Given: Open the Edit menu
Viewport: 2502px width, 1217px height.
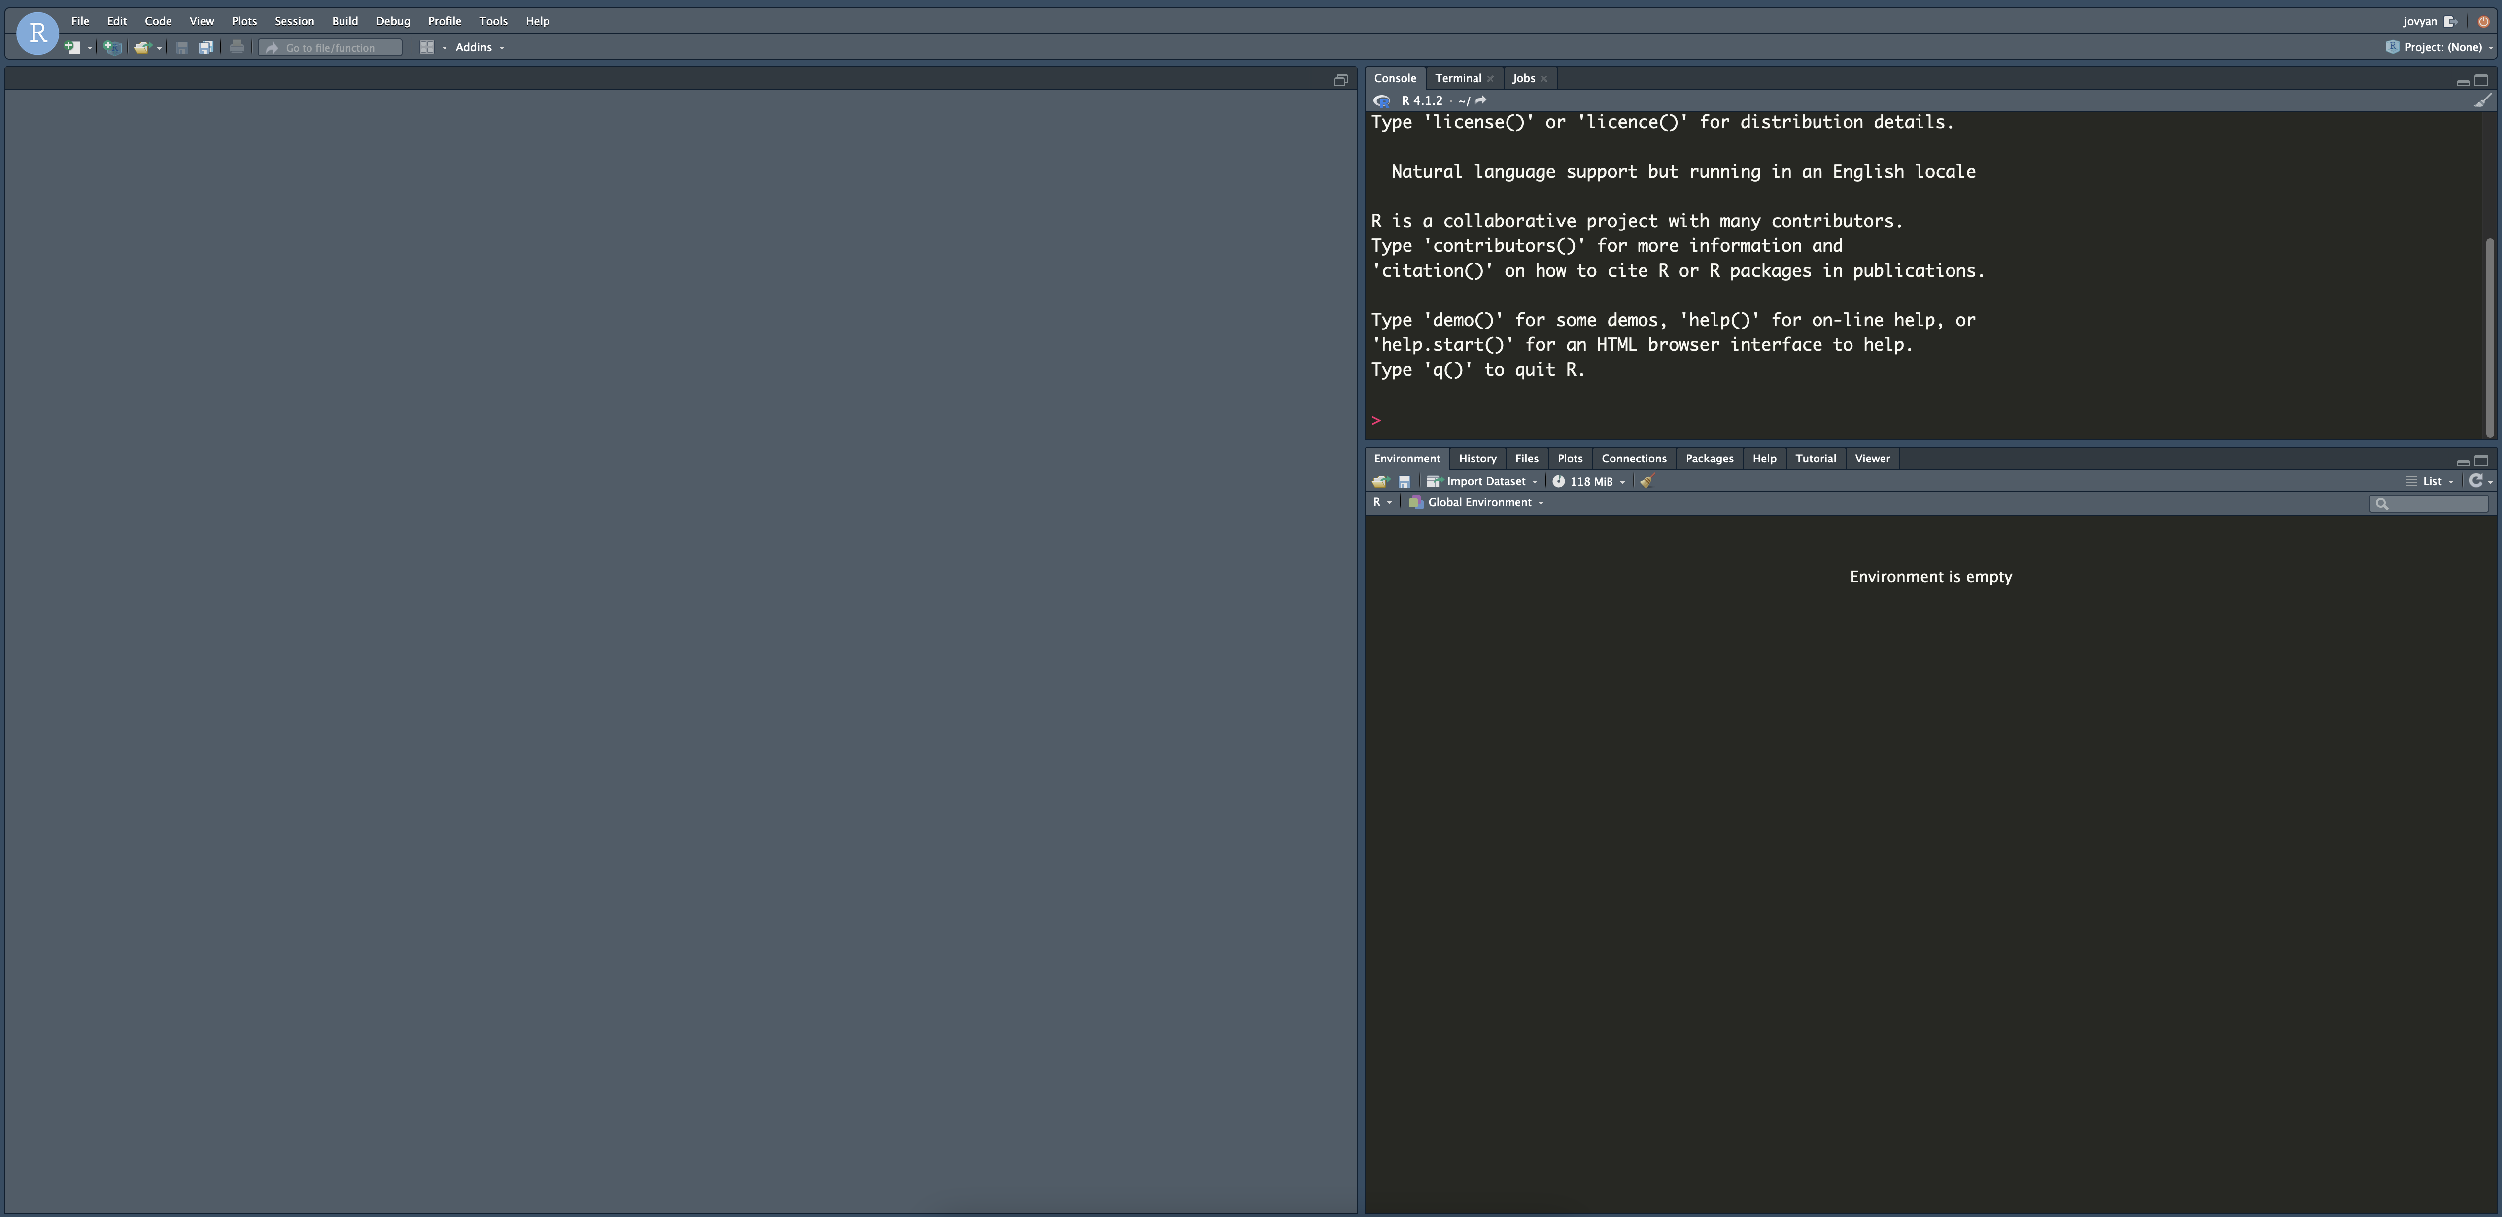Looking at the screenshot, I should (117, 20).
